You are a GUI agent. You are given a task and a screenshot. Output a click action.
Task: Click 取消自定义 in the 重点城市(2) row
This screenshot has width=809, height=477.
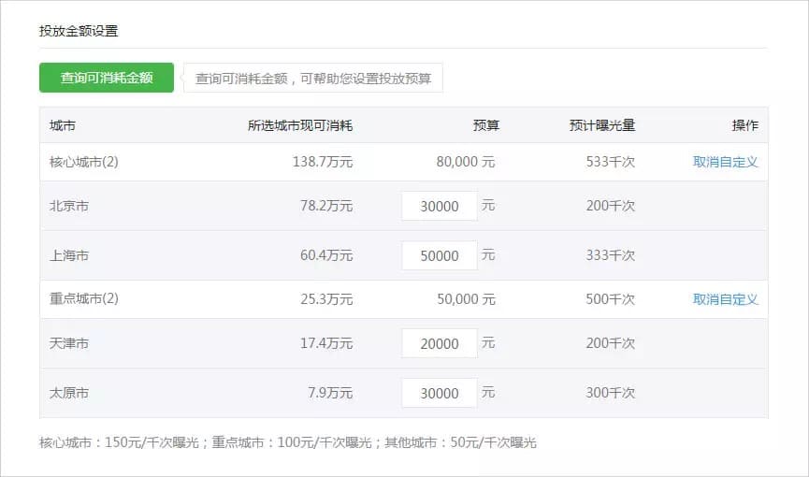tap(725, 299)
